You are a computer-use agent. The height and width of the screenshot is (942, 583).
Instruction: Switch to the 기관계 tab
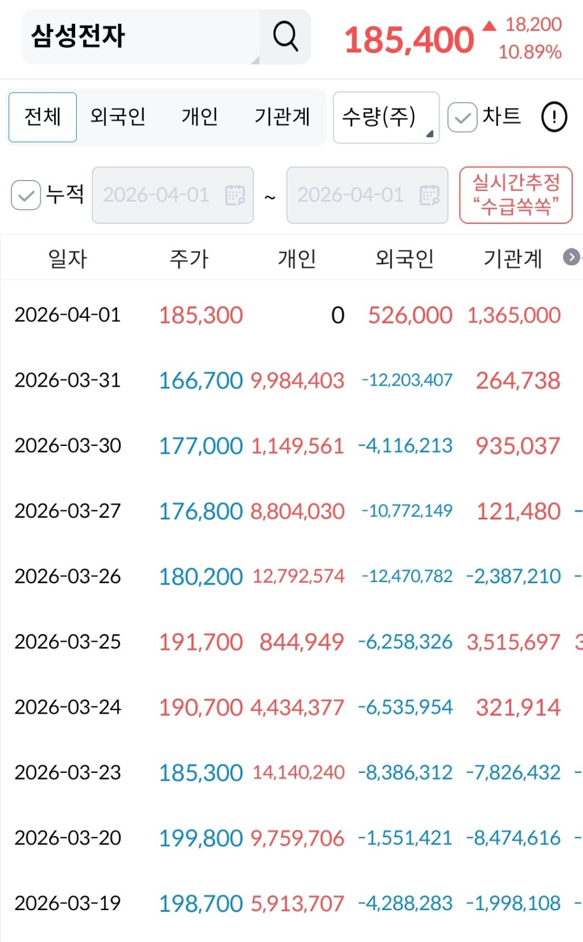pyautogui.click(x=282, y=117)
